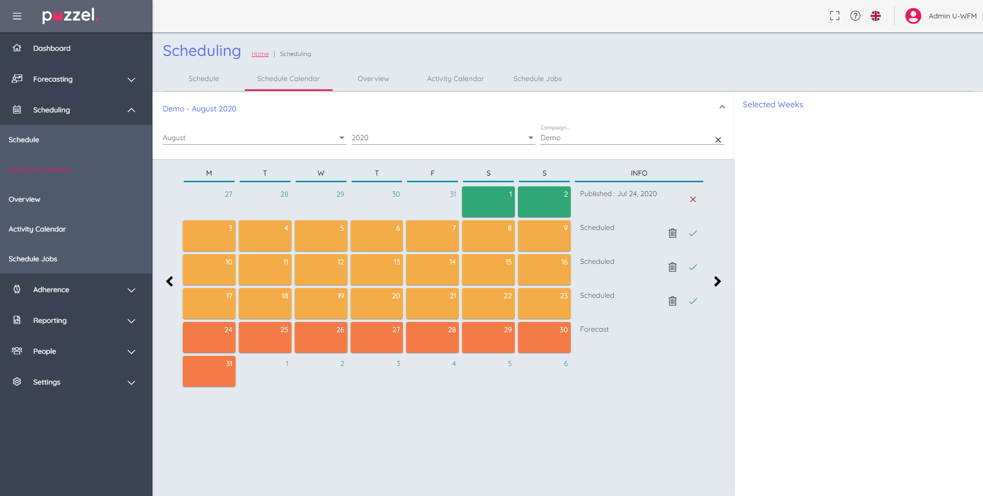This screenshot has height=496, width=983.
Task: Remove published status with red X
Action: [693, 199]
